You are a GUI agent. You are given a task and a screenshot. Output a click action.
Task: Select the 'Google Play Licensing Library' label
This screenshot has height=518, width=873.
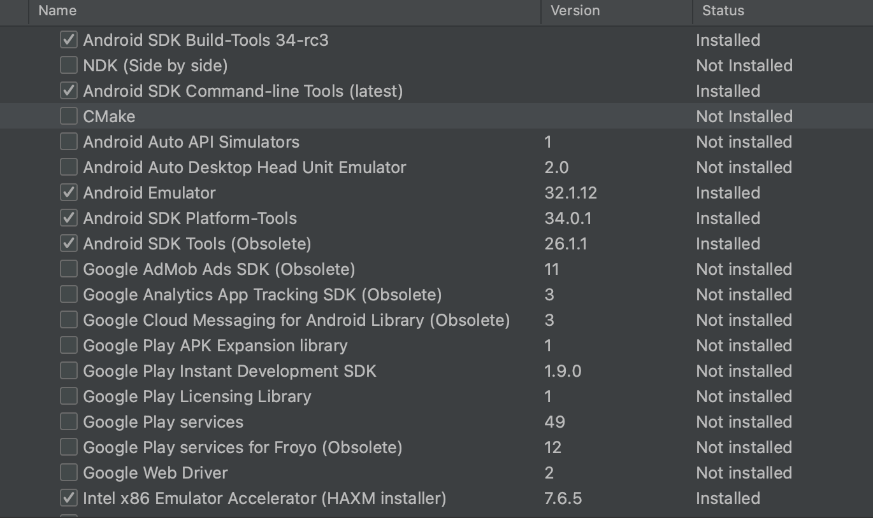click(198, 396)
